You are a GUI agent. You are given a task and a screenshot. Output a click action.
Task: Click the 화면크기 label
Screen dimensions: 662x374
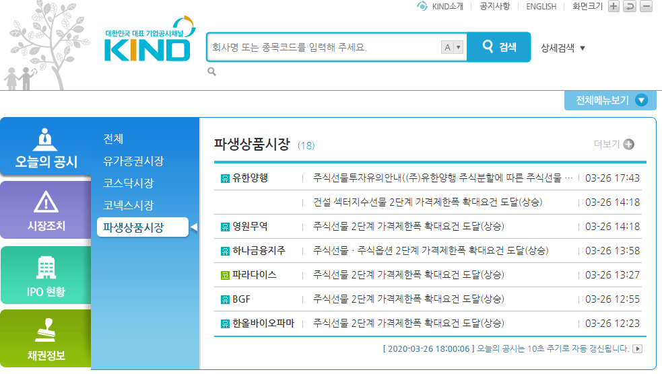click(x=587, y=6)
